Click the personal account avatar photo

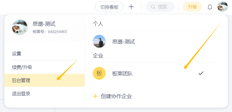pos(99,41)
